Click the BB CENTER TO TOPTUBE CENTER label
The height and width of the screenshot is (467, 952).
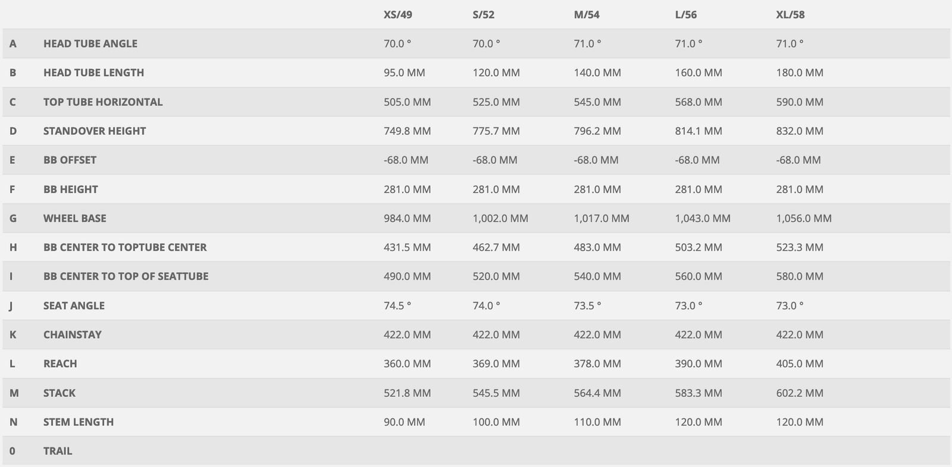tap(124, 247)
